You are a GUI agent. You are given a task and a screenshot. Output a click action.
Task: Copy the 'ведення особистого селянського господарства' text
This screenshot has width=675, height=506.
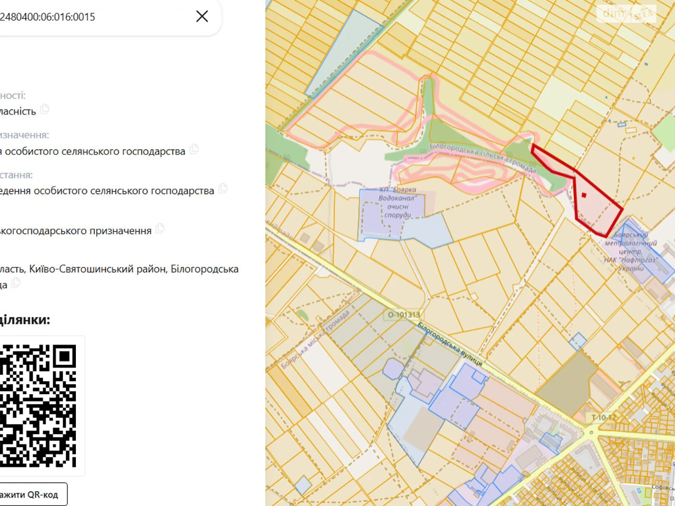pyautogui.click(x=223, y=188)
